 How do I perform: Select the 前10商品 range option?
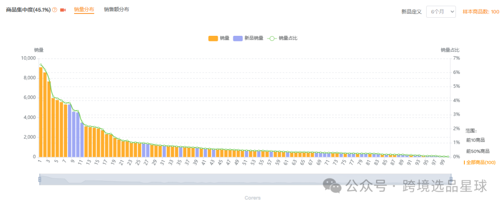(476, 140)
